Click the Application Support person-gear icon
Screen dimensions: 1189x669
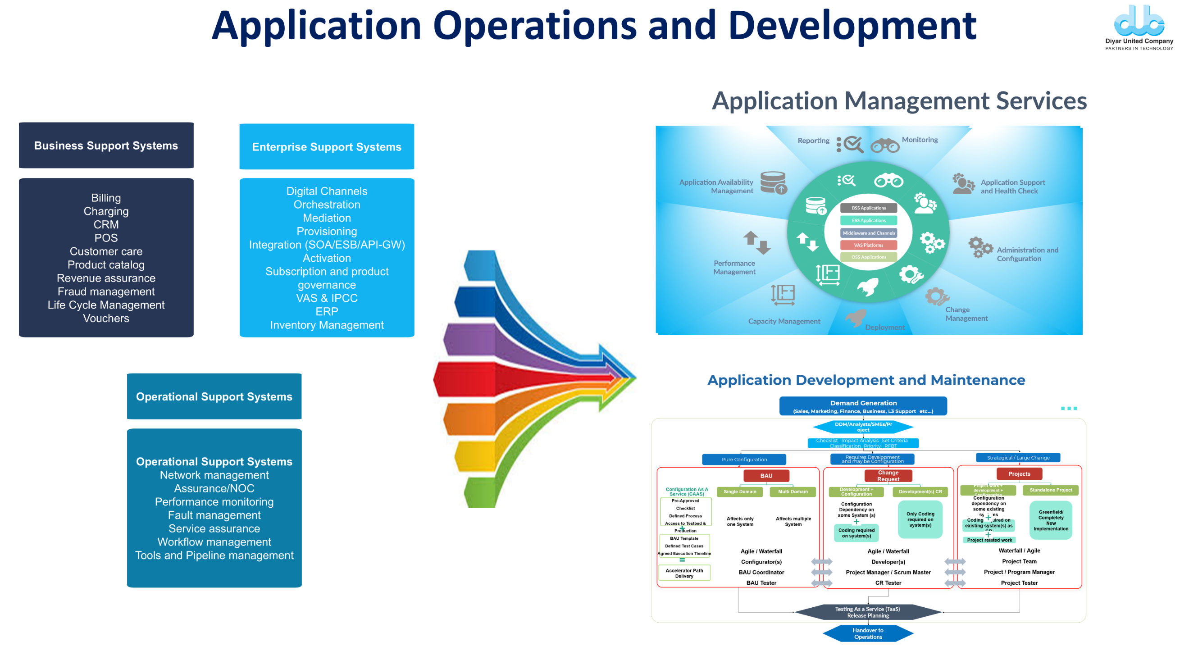click(x=963, y=184)
